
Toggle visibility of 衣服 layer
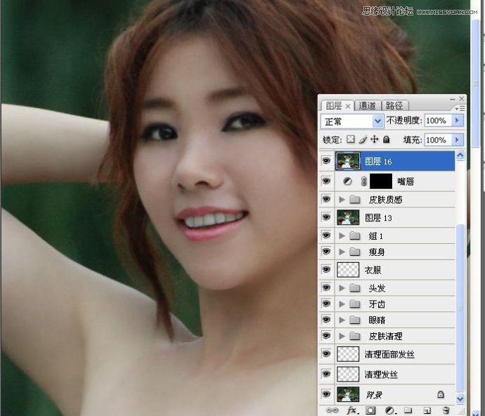(x=326, y=269)
